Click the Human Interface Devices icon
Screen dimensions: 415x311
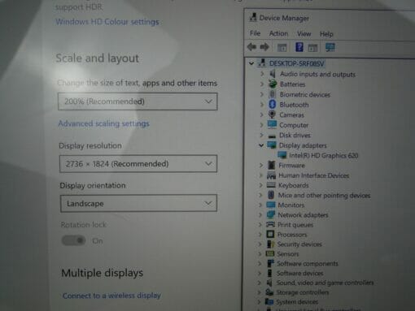point(271,175)
